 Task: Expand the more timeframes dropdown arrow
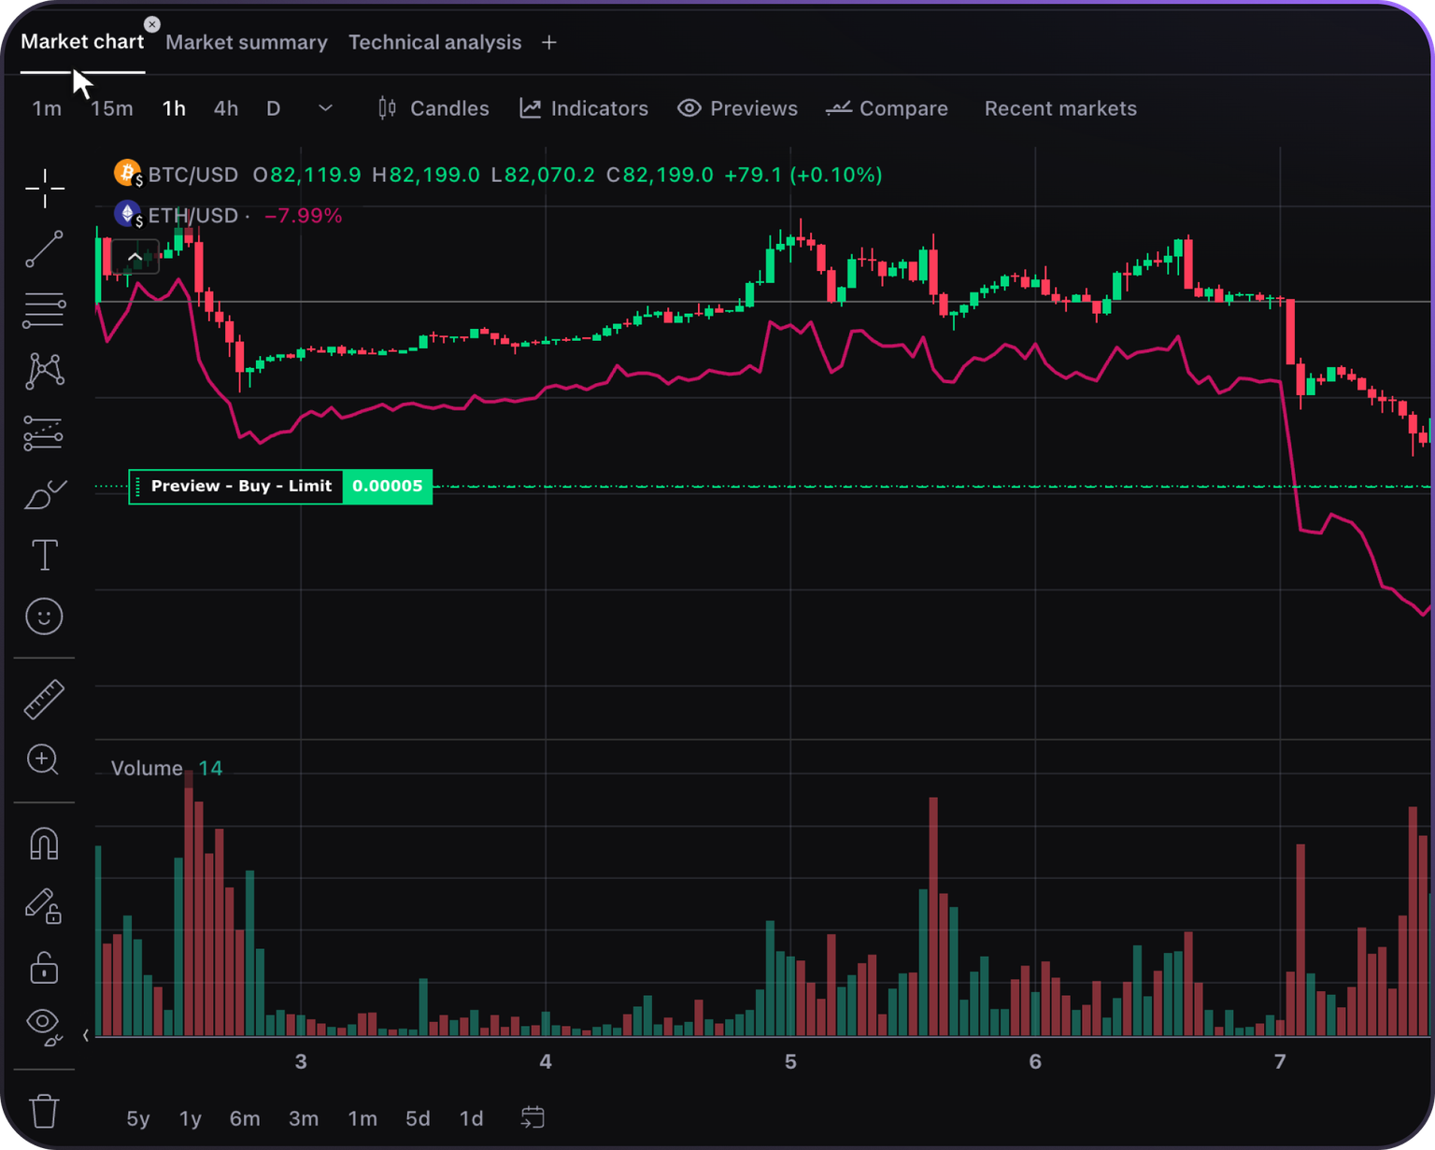[325, 108]
